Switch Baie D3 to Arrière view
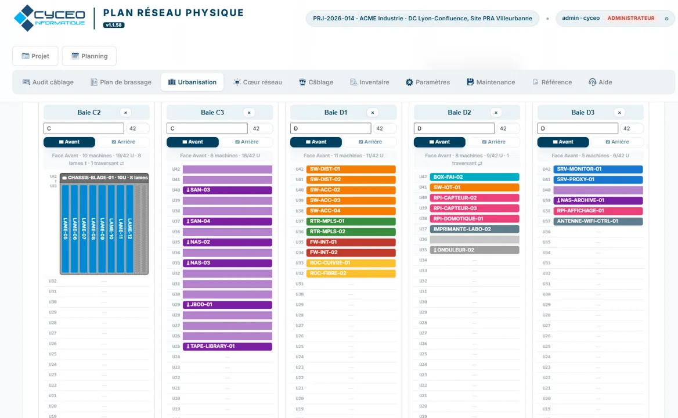The width and height of the screenshot is (678, 418). tap(617, 142)
